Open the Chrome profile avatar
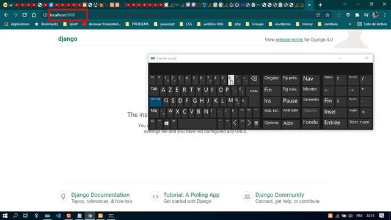Viewport: 391px width, 220px height. (375, 15)
